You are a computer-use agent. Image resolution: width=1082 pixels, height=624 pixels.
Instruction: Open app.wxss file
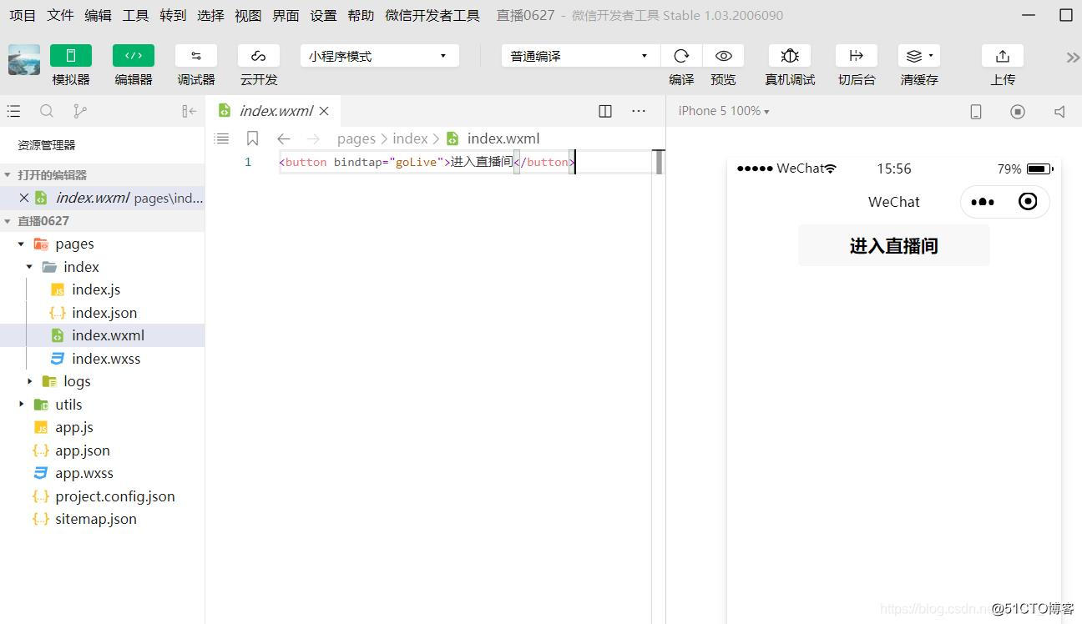click(x=84, y=473)
